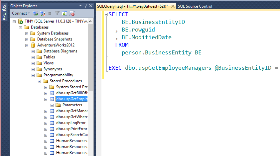Click Disconnect server icon

pyautogui.click(x=43, y=13)
